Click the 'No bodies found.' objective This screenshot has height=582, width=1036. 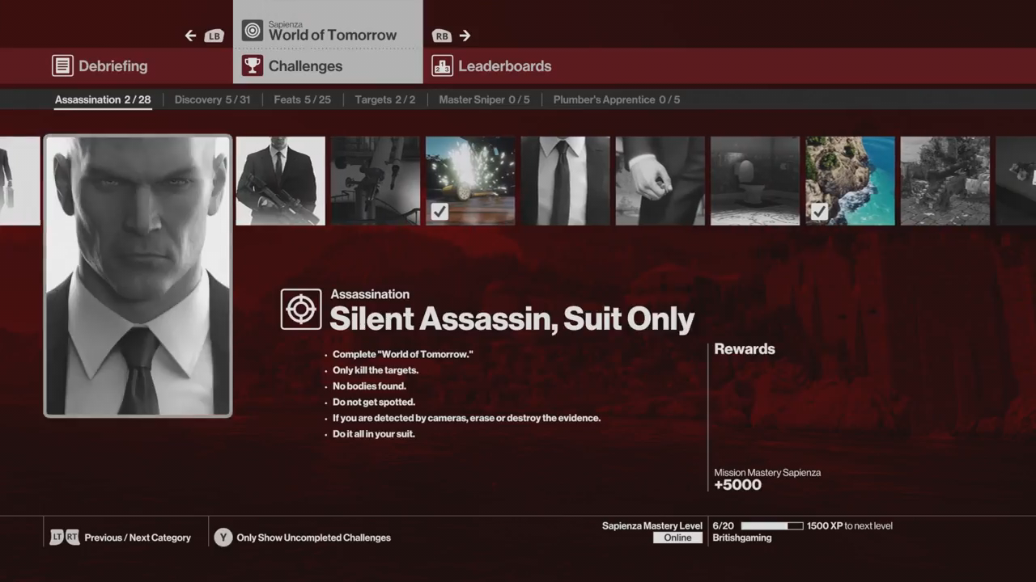(369, 386)
